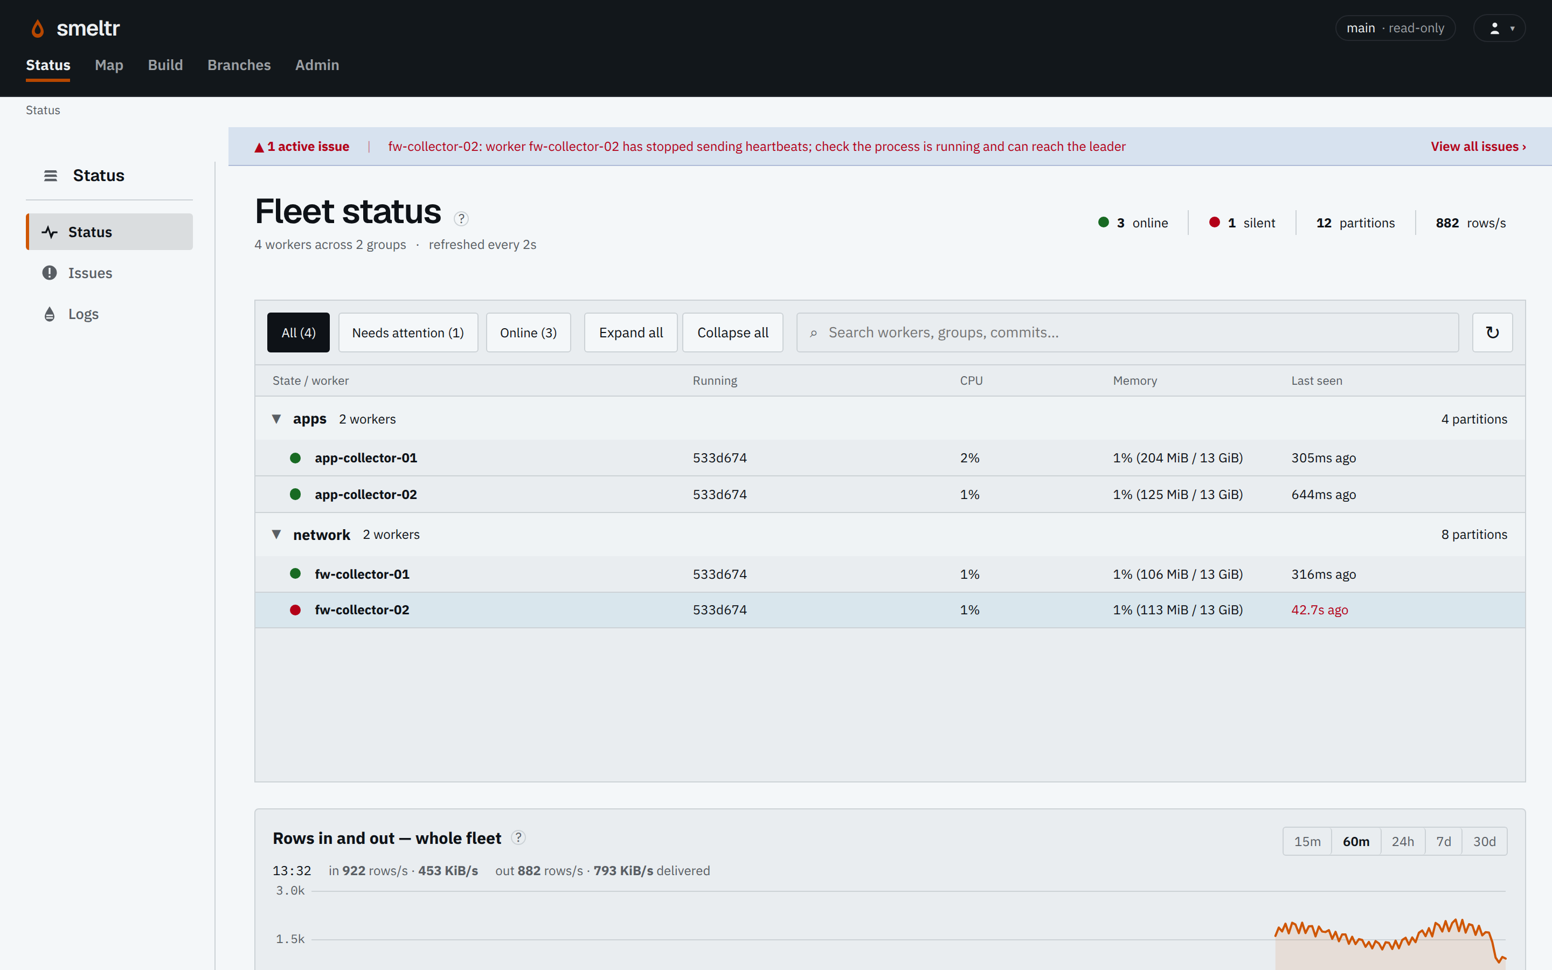Click the Status pulse icon in sidebar
This screenshot has width=1552, height=970.
click(50, 232)
